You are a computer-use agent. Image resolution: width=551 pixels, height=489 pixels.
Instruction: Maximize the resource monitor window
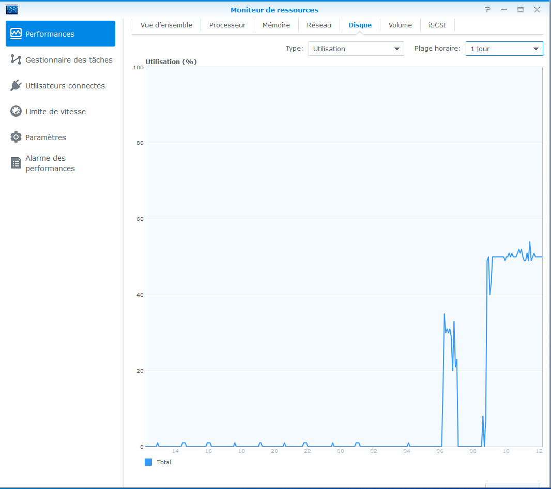pos(521,10)
